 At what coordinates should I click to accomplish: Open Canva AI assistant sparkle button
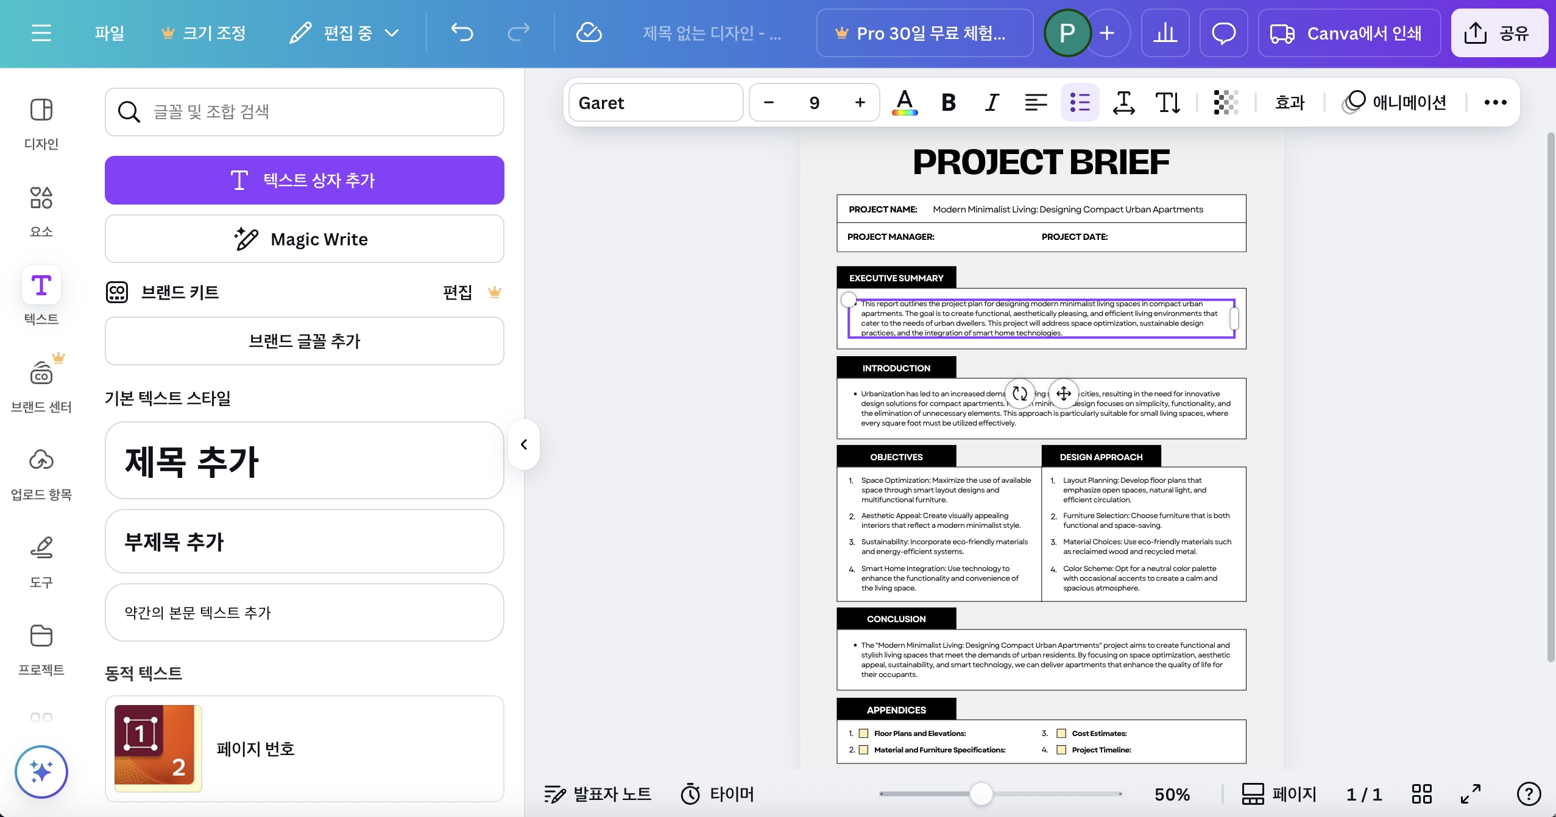[x=41, y=771]
